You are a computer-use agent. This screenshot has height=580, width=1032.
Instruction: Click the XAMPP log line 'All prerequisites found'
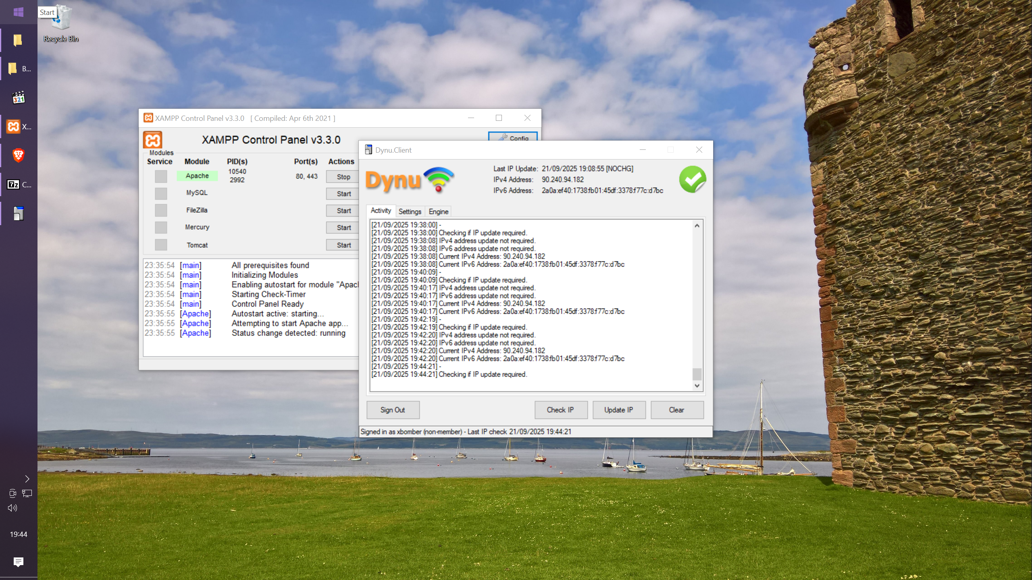[x=270, y=265]
